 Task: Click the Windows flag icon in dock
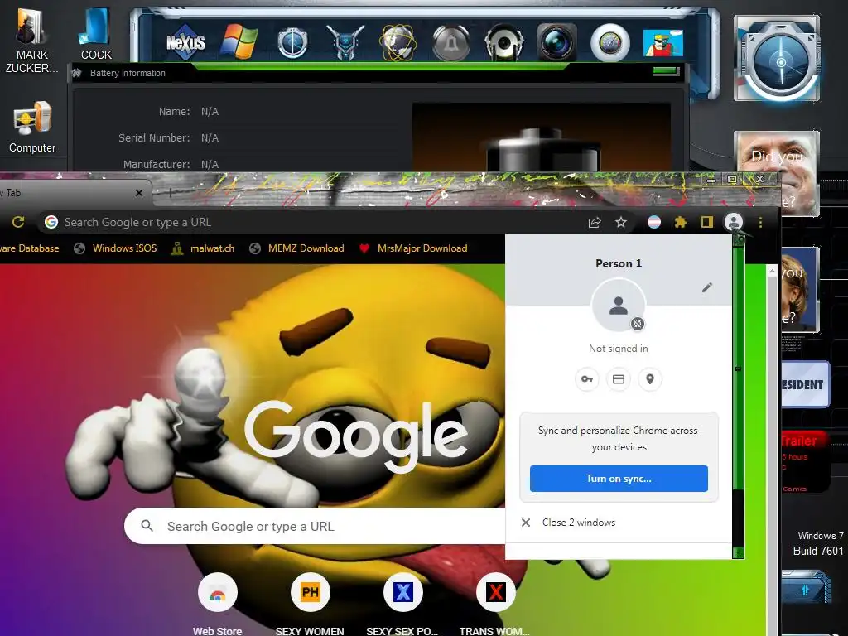[x=238, y=42]
